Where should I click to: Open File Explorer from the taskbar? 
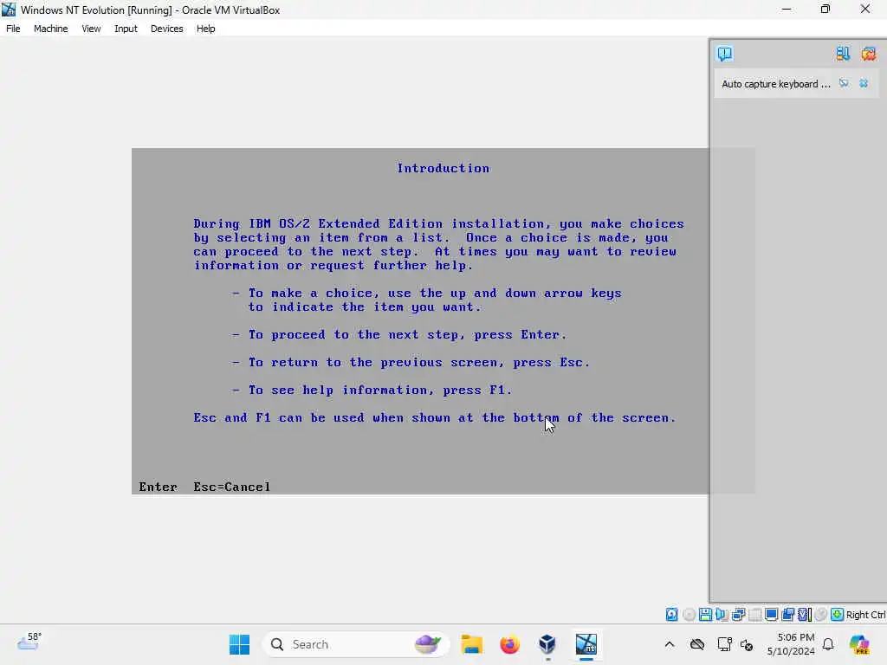point(471,644)
